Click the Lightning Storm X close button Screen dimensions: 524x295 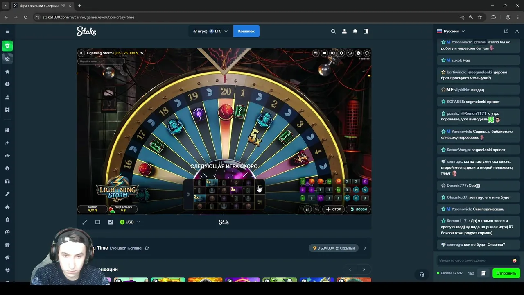coord(81,53)
